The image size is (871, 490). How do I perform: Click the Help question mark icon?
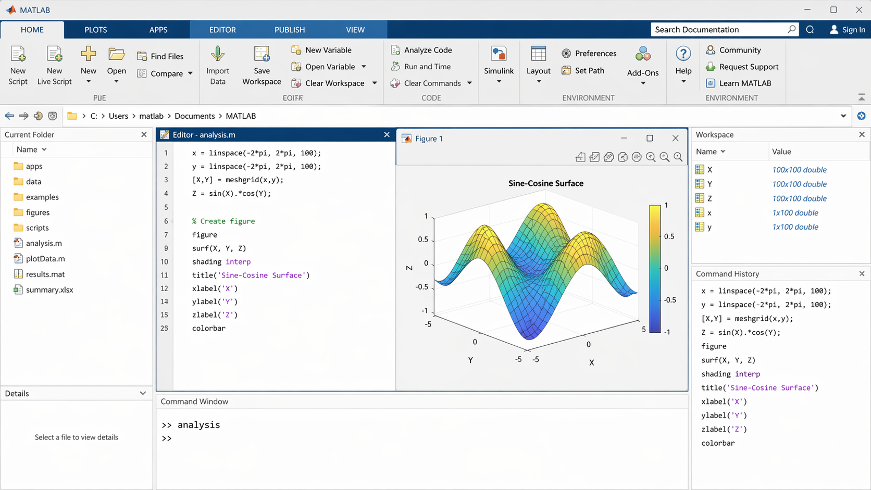tap(683, 54)
